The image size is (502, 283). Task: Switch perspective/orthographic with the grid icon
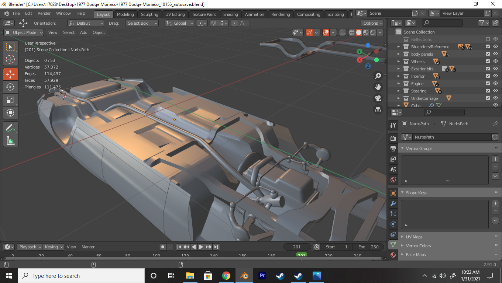click(x=378, y=109)
